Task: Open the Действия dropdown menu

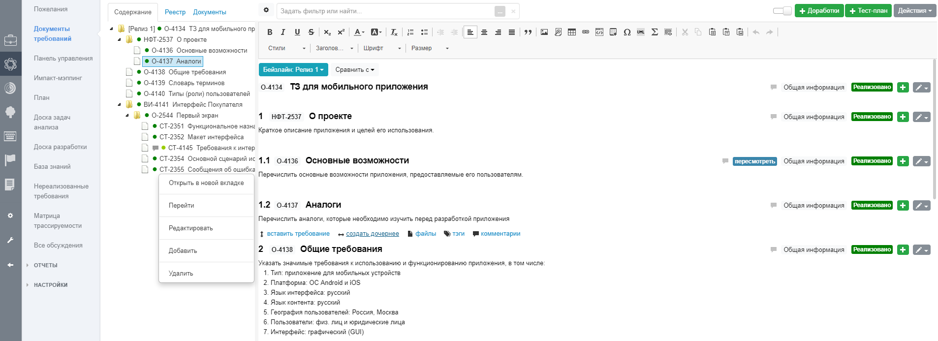Action: 914,11
